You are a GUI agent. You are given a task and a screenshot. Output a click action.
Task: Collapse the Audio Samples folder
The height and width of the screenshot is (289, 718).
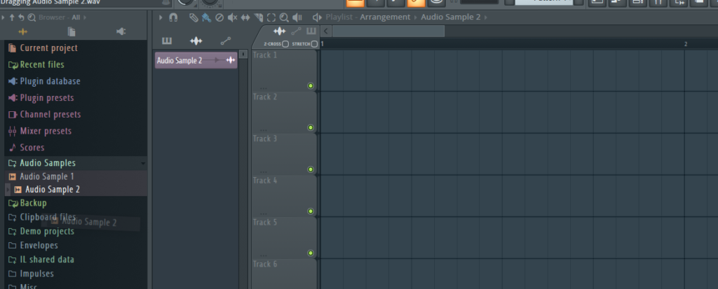pos(47,163)
